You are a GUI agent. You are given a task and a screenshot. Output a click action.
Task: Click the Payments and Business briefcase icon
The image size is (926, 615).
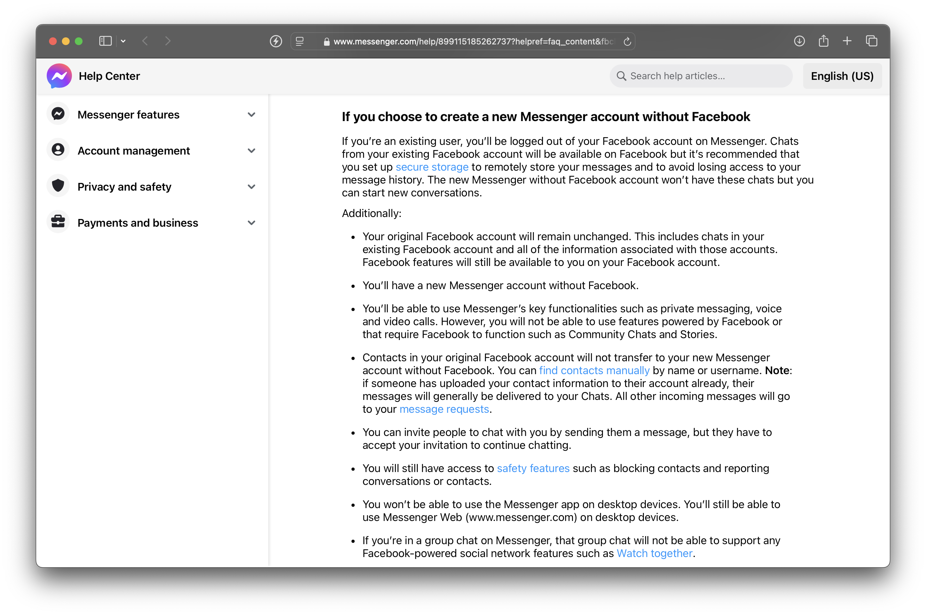(58, 222)
